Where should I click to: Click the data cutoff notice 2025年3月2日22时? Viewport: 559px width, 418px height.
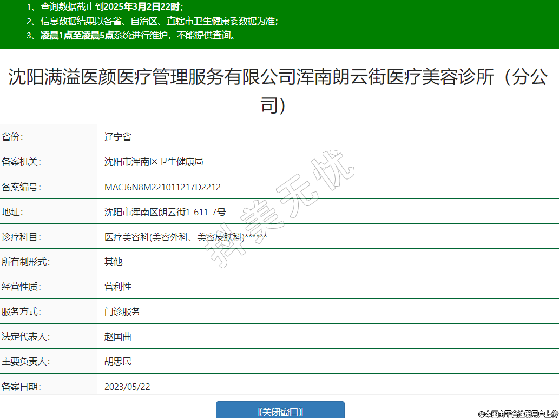(x=112, y=7)
